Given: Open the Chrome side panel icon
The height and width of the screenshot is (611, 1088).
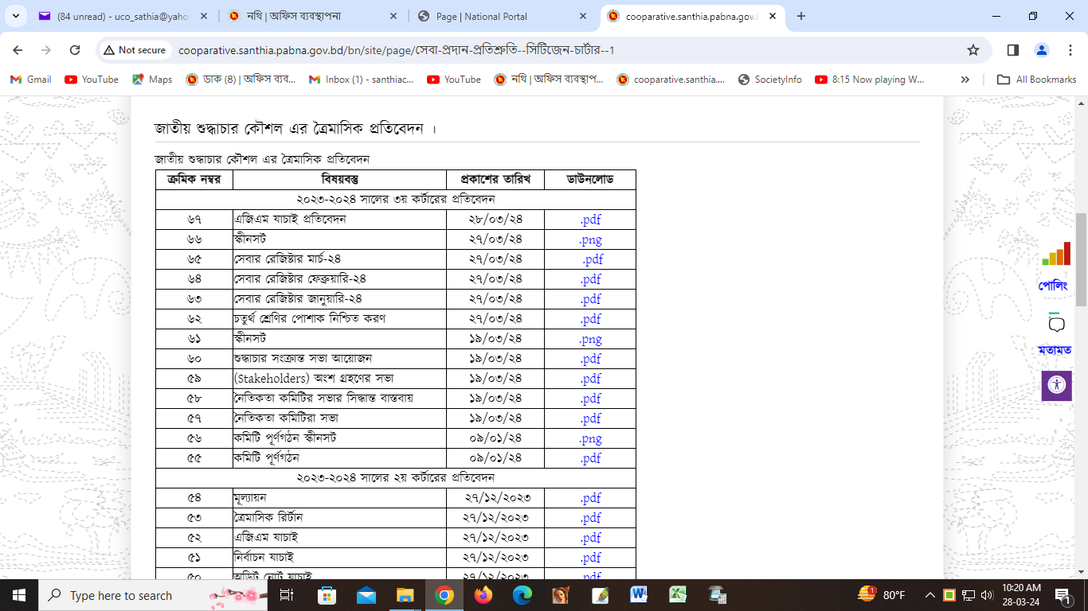Looking at the screenshot, I should tap(1013, 50).
